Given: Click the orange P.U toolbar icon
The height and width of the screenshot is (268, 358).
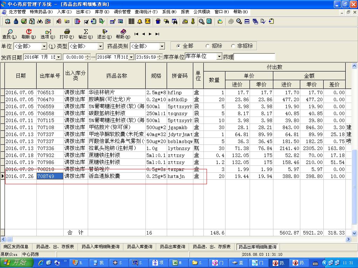Looking at the screenshot, I should pos(148,21).
